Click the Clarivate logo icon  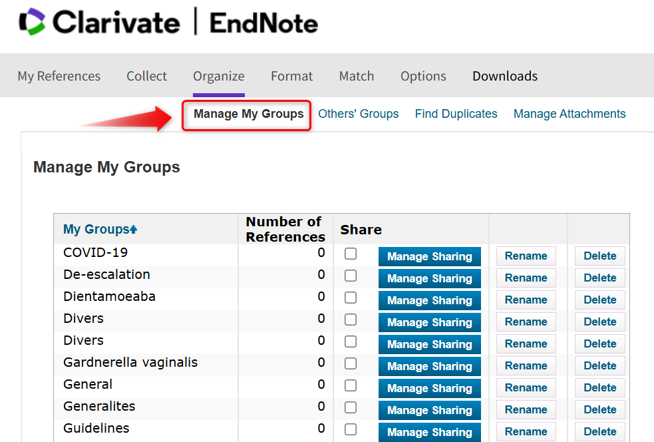click(x=32, y=22)
